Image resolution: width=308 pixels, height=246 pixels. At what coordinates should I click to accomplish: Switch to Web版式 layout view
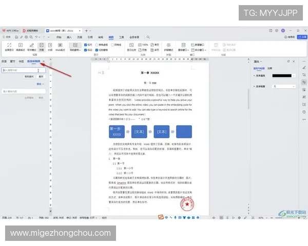[x=61, y=47]
